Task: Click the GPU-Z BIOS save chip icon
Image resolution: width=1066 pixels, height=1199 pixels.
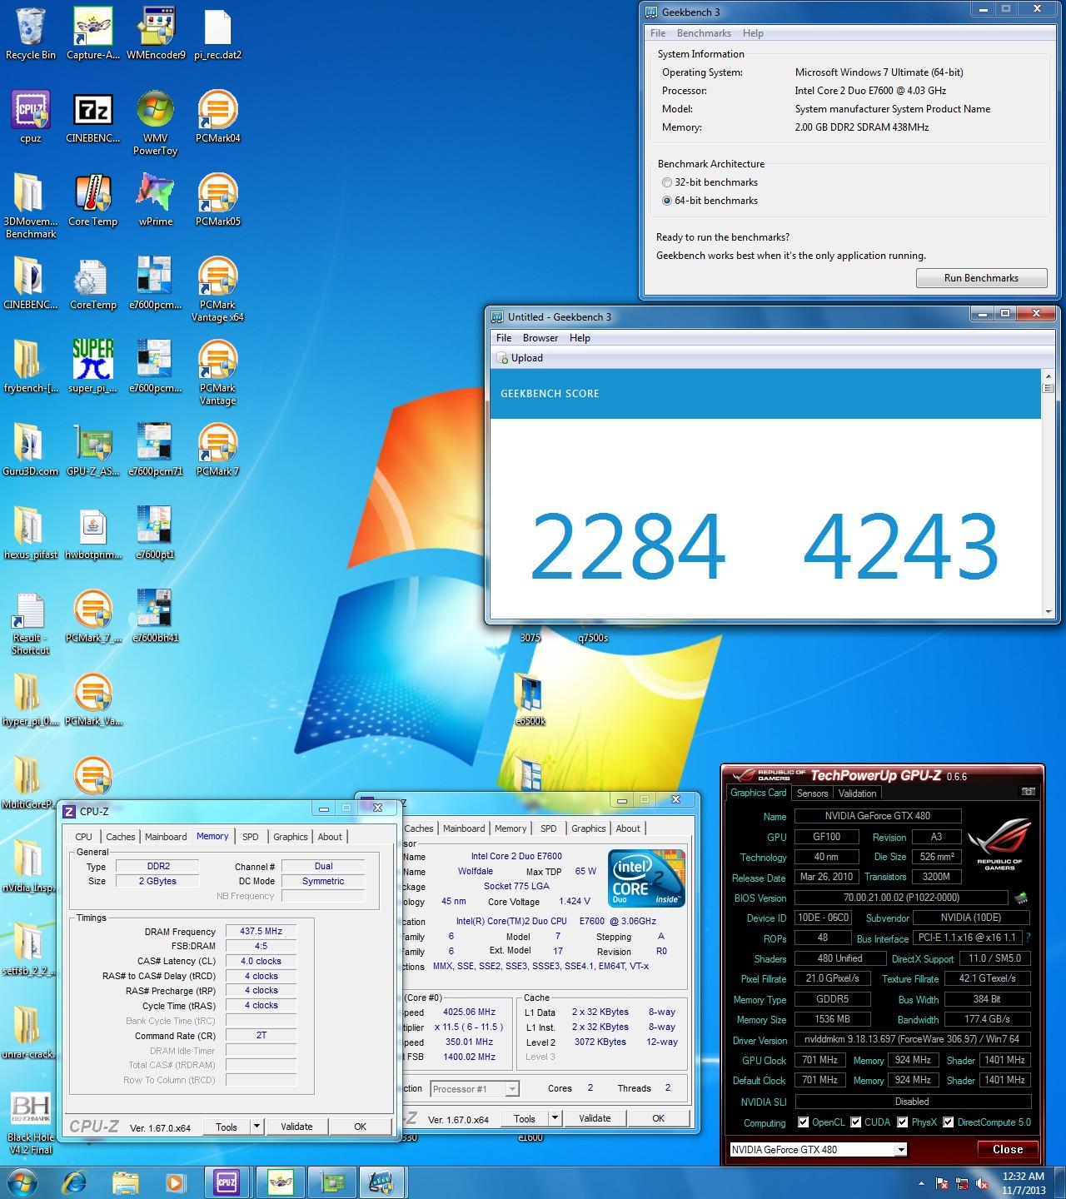Action: (1020, 898)
